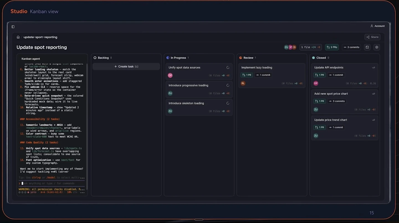This screenshot has width=399, height=223.
Task: Click DP avatar on Unify spot data sources
Action: tap(170, 75)
